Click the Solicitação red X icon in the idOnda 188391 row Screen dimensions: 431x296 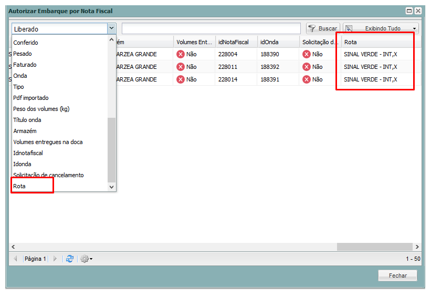coord(307,79)
